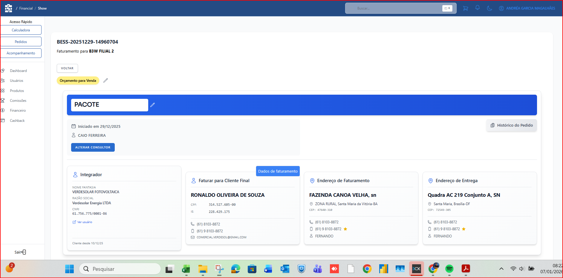This screenshot has height=278, width=563.
Task: Show hidden icons in system tray
Action: pyautogui.click(x=501, y=269)
